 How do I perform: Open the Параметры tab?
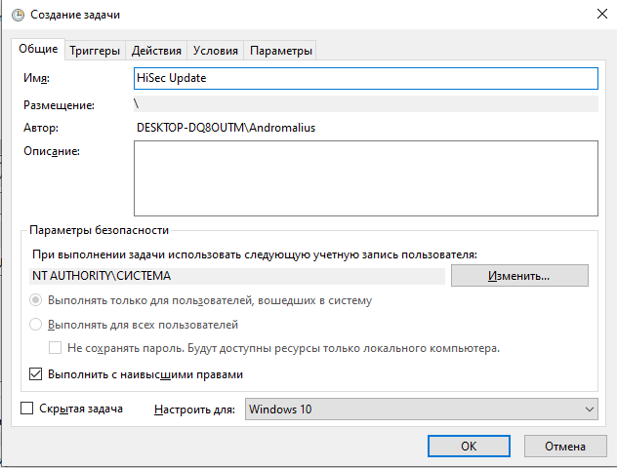[280, 51]
